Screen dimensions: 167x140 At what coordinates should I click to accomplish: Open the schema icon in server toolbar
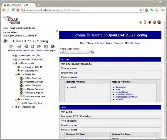pos(11,47)
